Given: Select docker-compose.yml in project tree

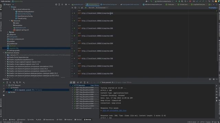Looking at the screenshot, I should pos(16,39).
